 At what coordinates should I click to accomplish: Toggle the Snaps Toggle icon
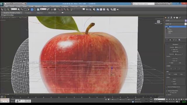pos(59,9)
